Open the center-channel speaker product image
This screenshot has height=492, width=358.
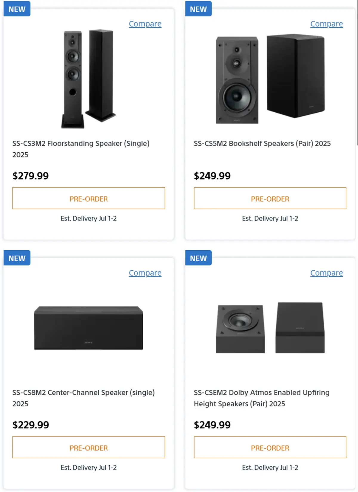(88, 328)
